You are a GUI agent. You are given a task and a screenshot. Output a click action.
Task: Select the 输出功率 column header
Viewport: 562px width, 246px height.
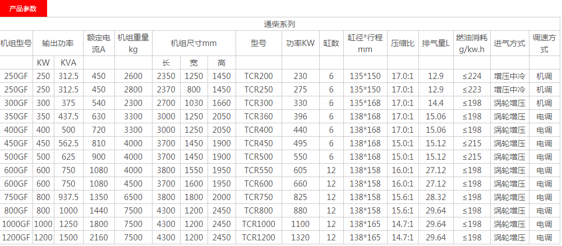pyautogui.click(x=58, y=43)
